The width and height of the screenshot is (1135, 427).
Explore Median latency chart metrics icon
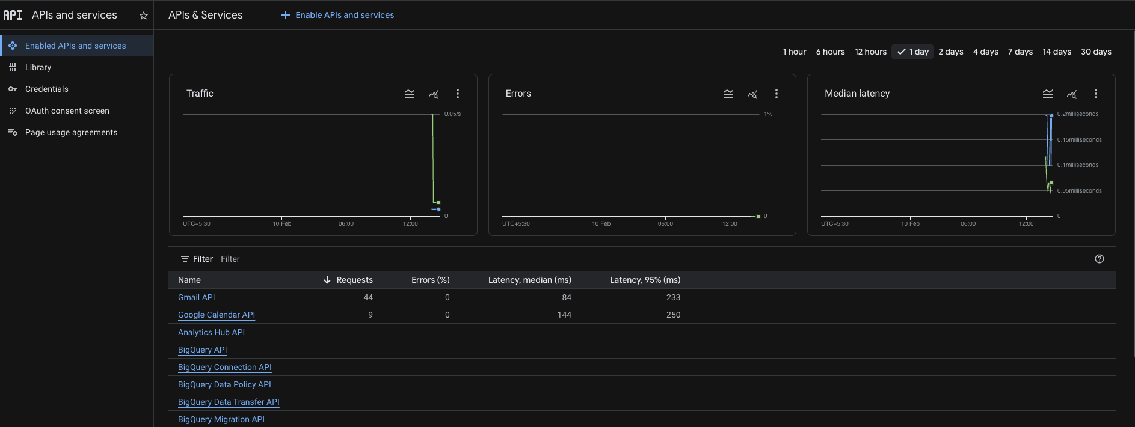[1072, 94]
